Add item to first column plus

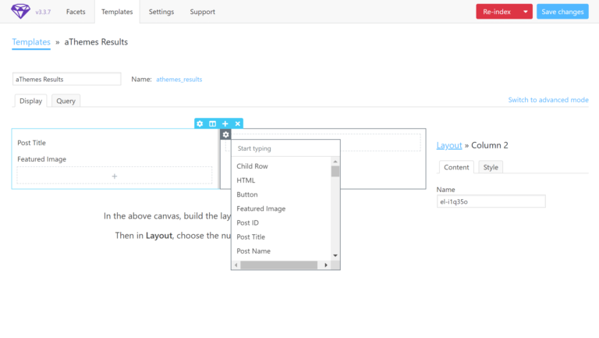point(115,176)
